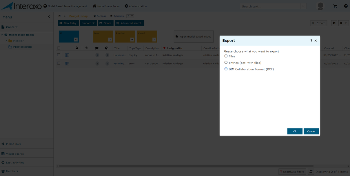Screen dimensions: 350x176
Task: Click the 3D cube column header icon
Action: pyautogui.click(x=107, y=48)
